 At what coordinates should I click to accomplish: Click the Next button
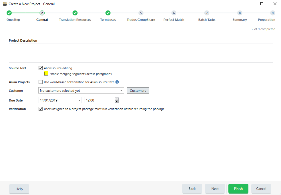(215, 188)
